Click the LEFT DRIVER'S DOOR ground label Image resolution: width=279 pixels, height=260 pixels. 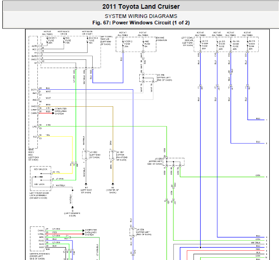click(x=72, y=214)
